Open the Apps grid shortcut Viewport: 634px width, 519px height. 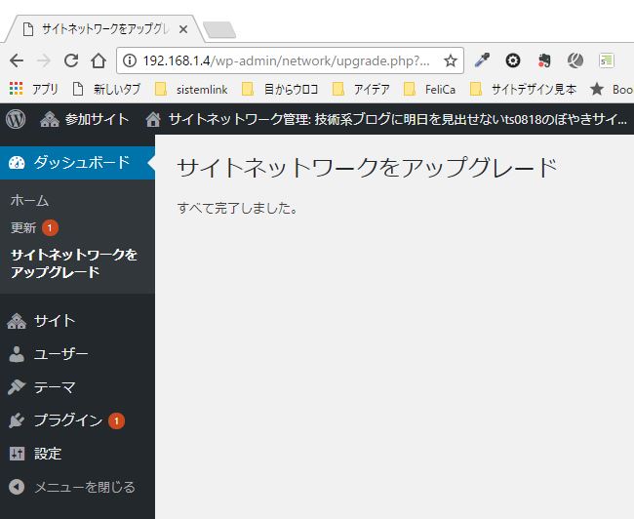point(16,89)
